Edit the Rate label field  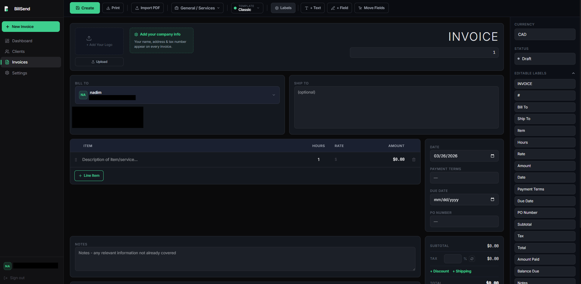click(x=545, y=154)
